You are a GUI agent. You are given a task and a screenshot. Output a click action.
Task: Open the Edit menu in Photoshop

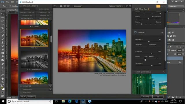[x=12, y=2]
